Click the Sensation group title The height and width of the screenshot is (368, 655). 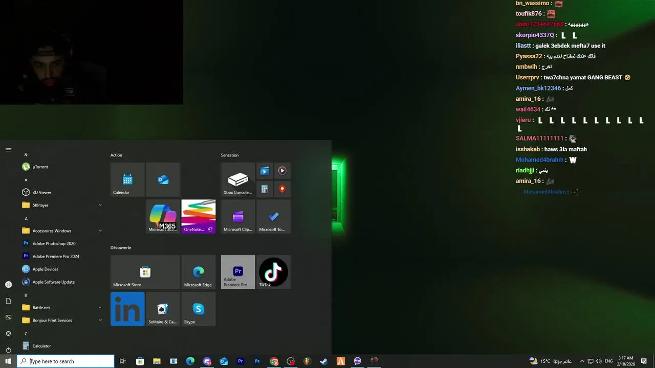(230, 155)
